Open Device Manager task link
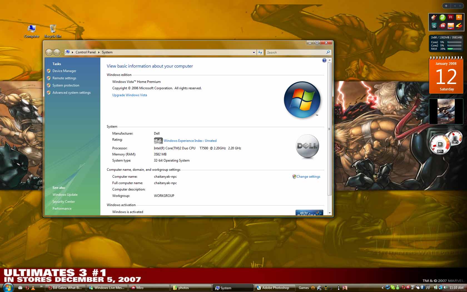The width and height of the screenshot is (467, 292). pyautogui.click(x=64, y=71)
